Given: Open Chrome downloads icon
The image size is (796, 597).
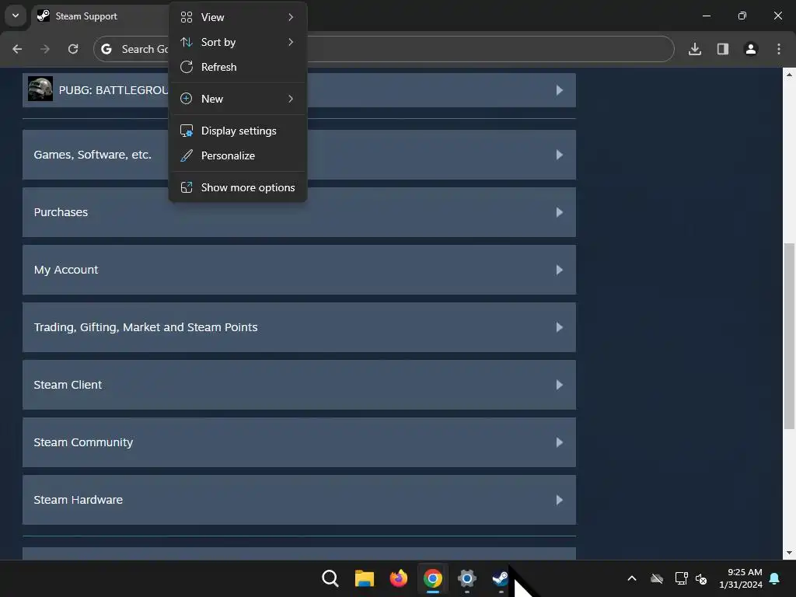Looking at the screenshot, I should 695,49.
